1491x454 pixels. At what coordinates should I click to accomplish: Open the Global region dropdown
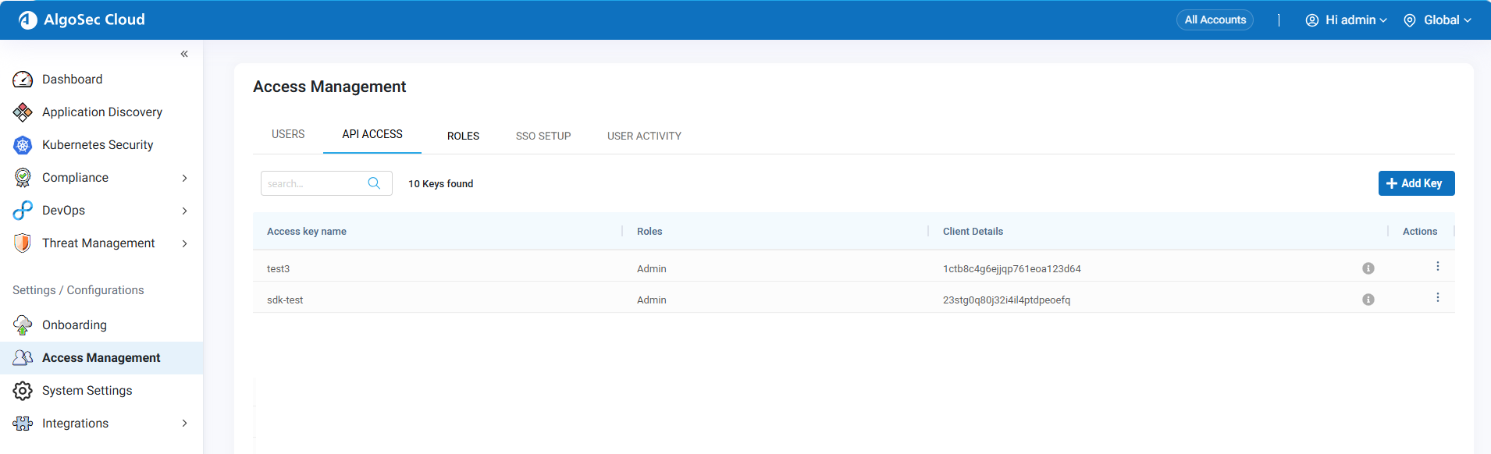[1438, 20]
